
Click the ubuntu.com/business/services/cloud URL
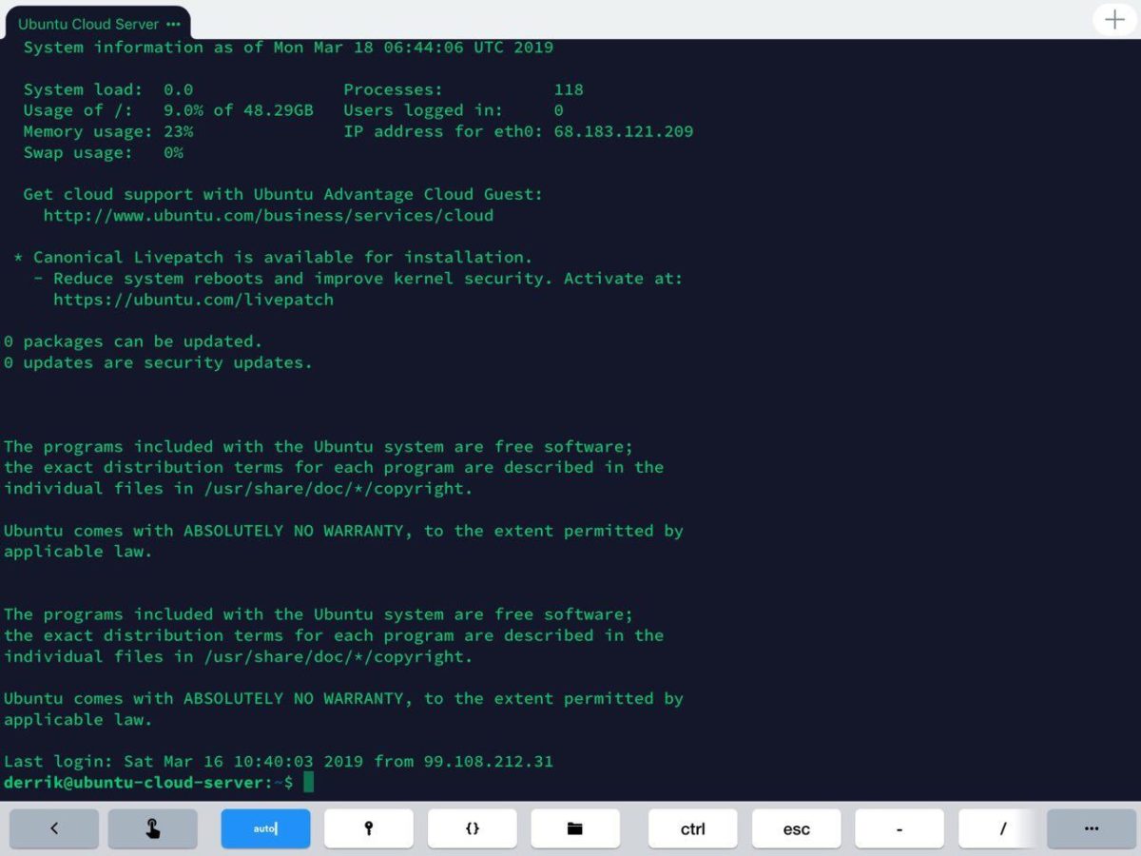coord(268,215)
